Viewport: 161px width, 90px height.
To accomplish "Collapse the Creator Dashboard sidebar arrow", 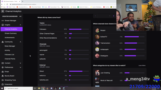I will point(20,16).
